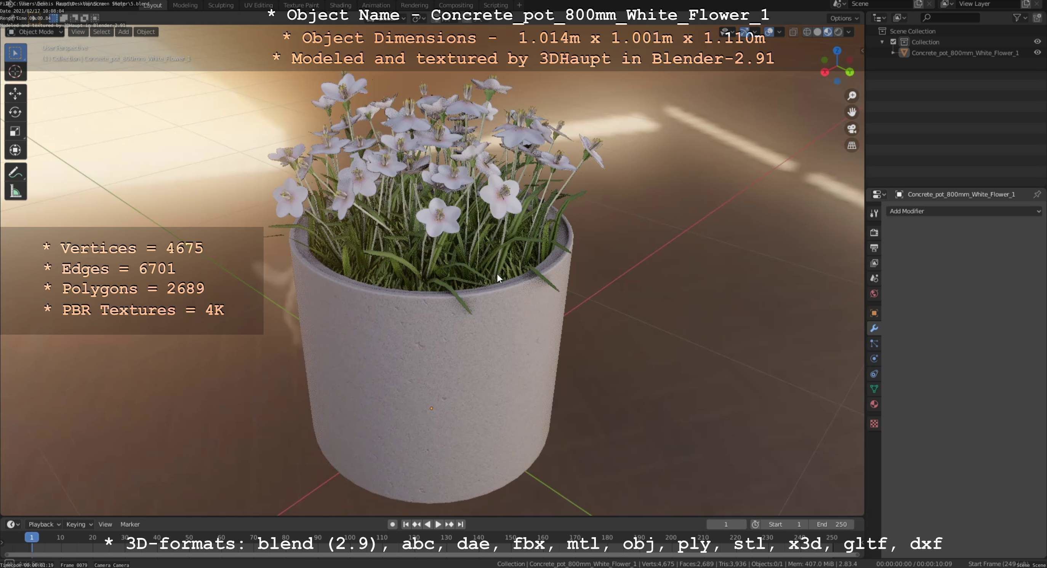Switch to the Sculpting workspace tab
Image resolution: width=1047 pixels, height=568 pixels.
point(221,5)
